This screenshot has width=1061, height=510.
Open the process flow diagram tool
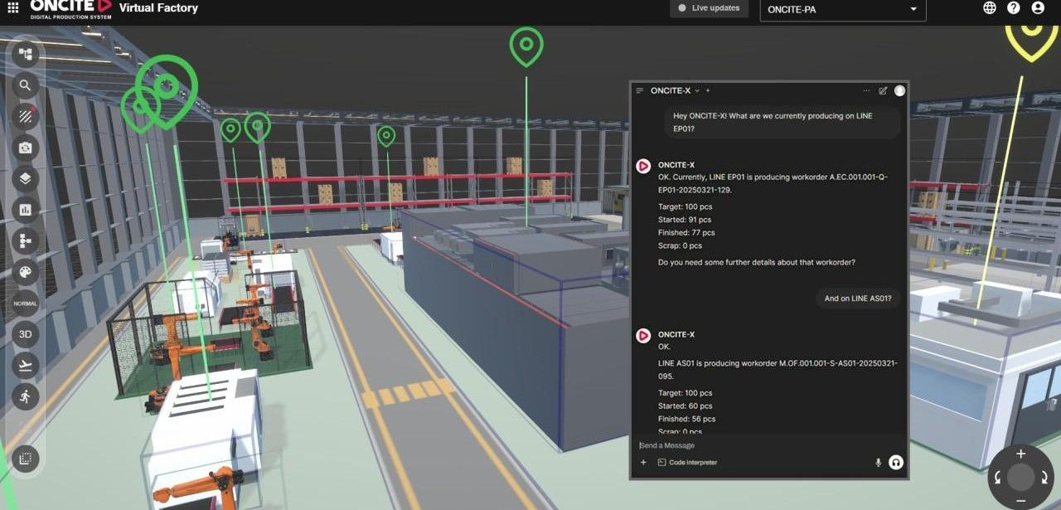point(26,240)
